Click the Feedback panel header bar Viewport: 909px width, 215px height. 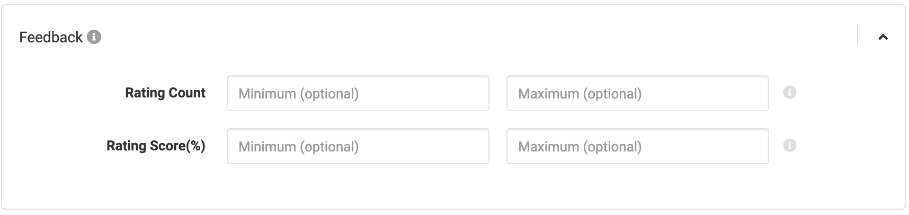coord(453,37)
